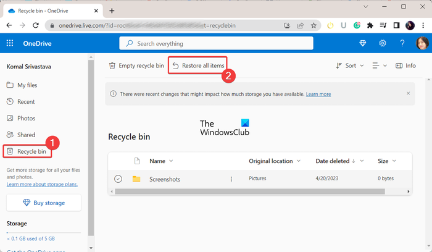This screenshot has width=432, height=252.
Task: Click the file list scroll left arrow
Action: pos(112,191)
